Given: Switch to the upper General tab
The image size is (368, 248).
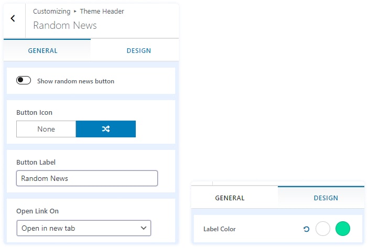Looking at the screenshot, I should [42, 51].
